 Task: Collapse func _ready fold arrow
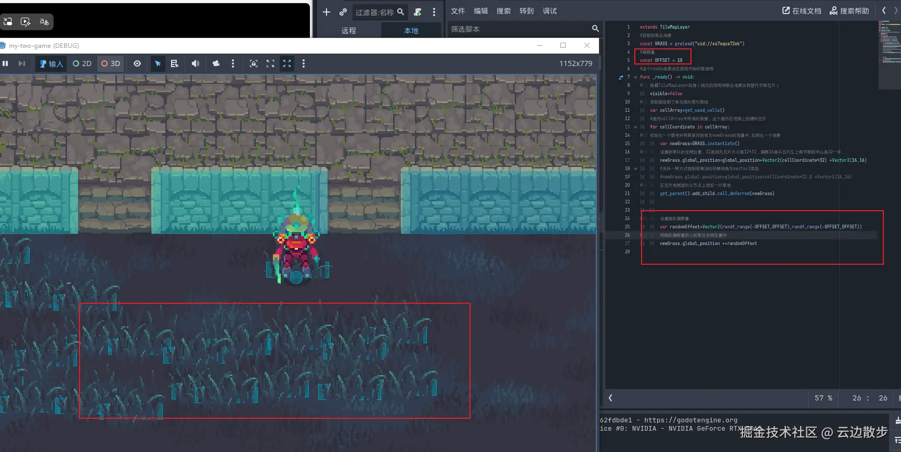click(635, 77)
